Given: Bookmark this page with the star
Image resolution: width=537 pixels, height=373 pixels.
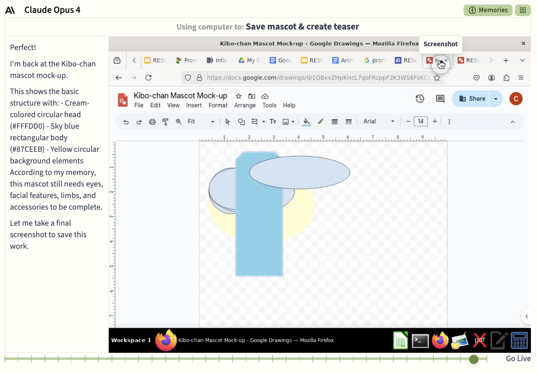Looking at the screenshot, I should coord(437,78).
